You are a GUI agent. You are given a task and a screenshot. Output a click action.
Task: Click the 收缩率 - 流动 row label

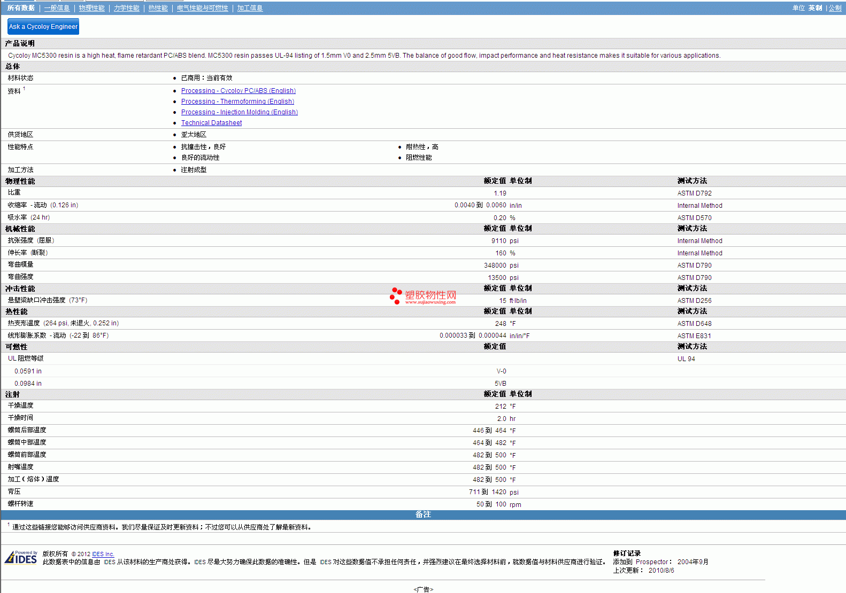[43, 205]
